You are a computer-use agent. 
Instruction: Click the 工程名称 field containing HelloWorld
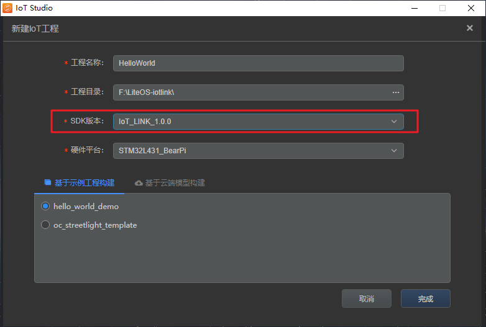coord(258,63)
